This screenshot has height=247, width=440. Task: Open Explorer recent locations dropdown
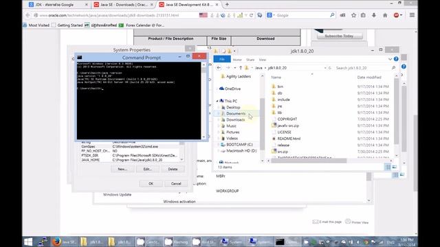pyautogui.click(x=234, y=68)
